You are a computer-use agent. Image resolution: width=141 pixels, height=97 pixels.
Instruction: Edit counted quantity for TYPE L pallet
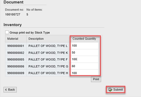pyautogui.click(x=85, y=46)
